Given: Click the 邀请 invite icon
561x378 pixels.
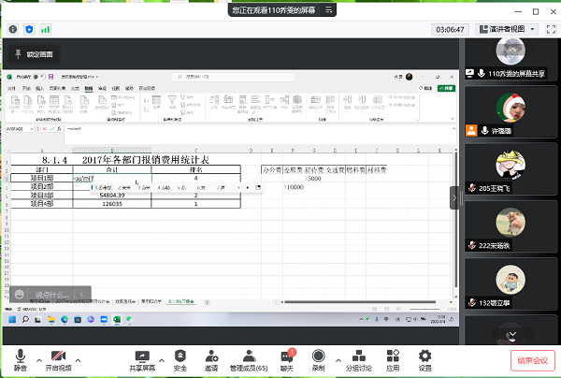Looking at the screenshot, I should click(x=213, y=357).
